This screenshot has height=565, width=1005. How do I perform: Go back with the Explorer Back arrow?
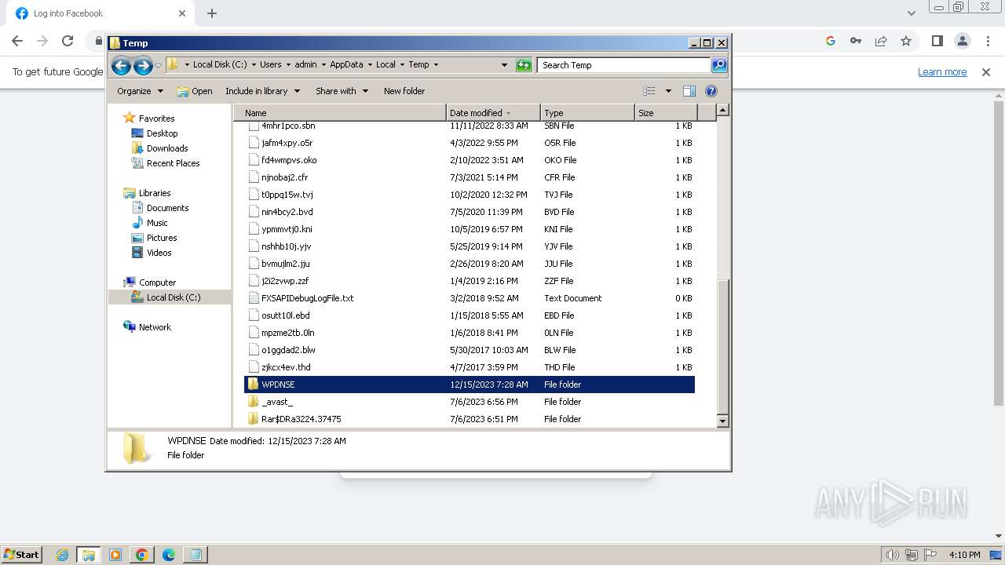click(x=121, y=65)
